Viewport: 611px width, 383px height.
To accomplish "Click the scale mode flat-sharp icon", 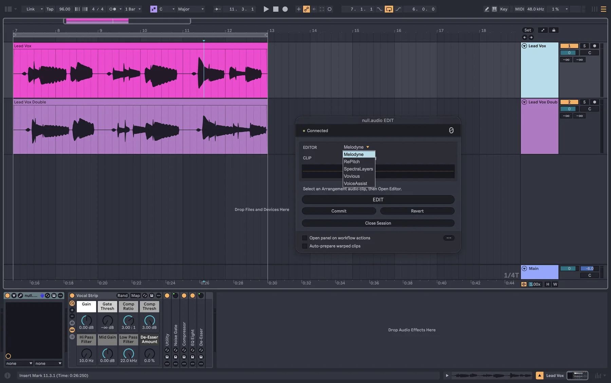I will pos(153,9).
